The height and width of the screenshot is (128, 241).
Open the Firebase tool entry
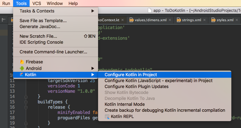56,62
